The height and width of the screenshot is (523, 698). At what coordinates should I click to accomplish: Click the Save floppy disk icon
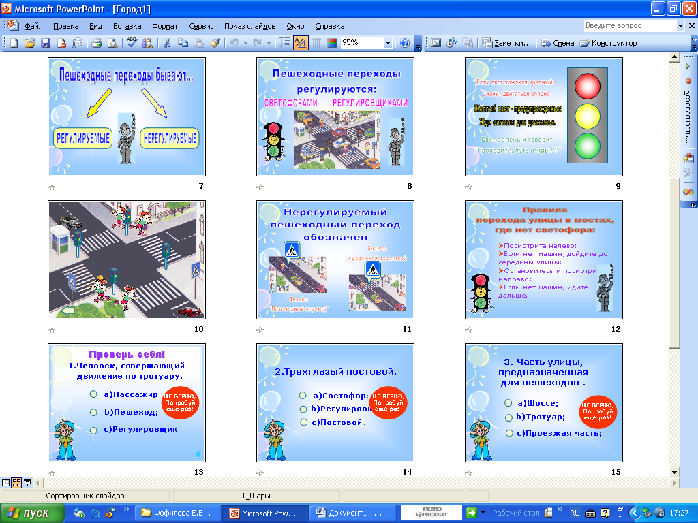[46, 43]
